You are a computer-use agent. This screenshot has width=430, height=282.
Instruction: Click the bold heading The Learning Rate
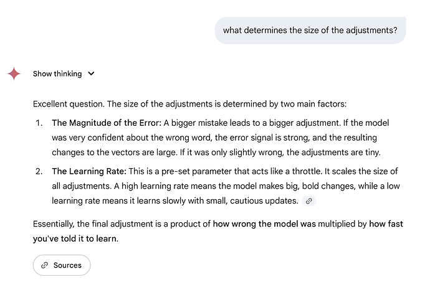pos(89,171)
